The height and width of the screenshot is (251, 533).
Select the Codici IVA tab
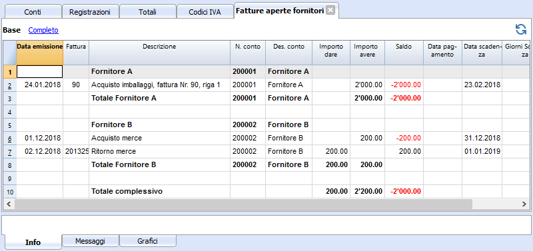coord(205,12)
